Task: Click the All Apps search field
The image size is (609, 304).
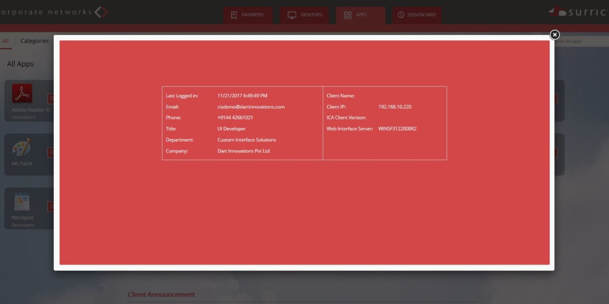Action: (581, 42)
